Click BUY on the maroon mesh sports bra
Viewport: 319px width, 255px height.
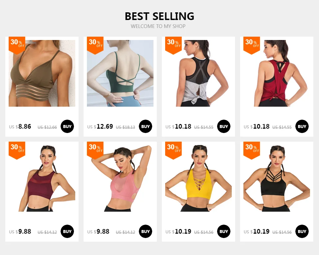point(67,231)
